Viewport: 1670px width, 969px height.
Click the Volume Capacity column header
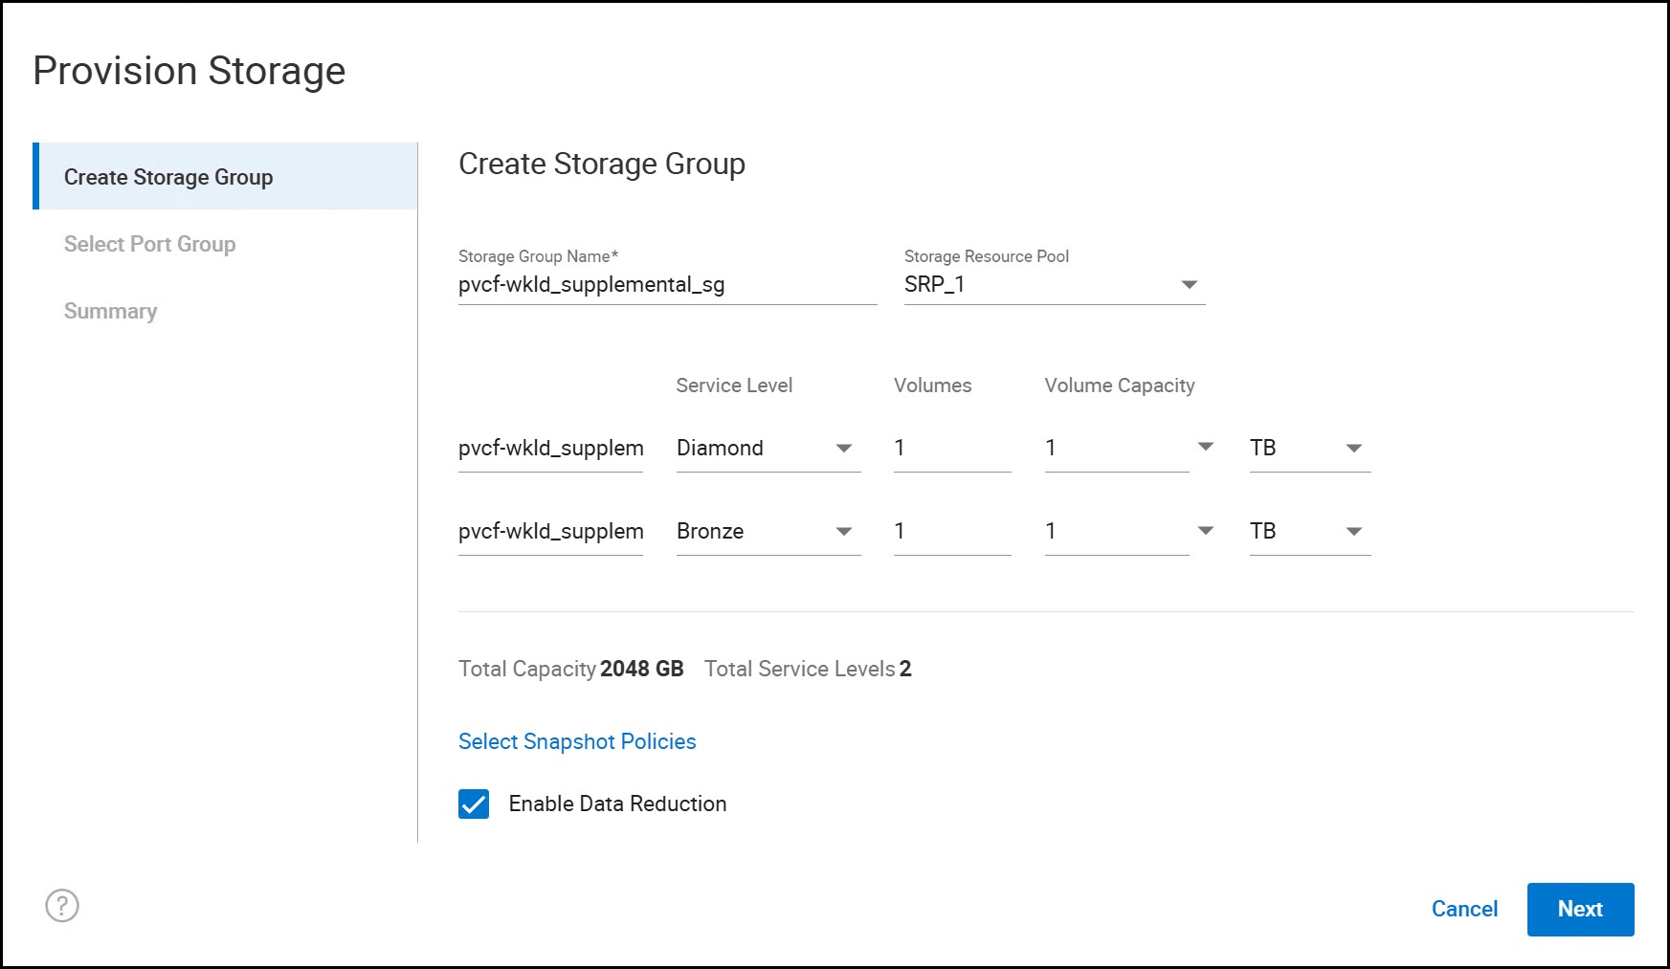1120,385
